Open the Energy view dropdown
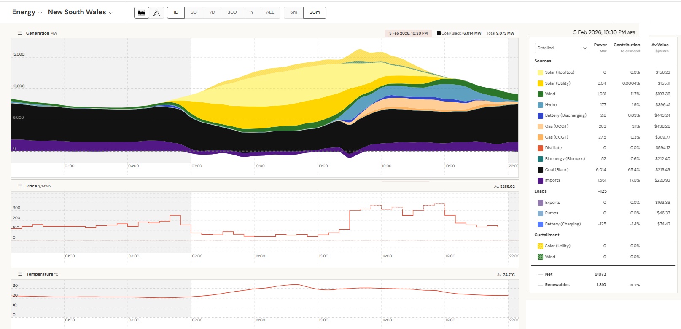 click(x=27, y=12)
